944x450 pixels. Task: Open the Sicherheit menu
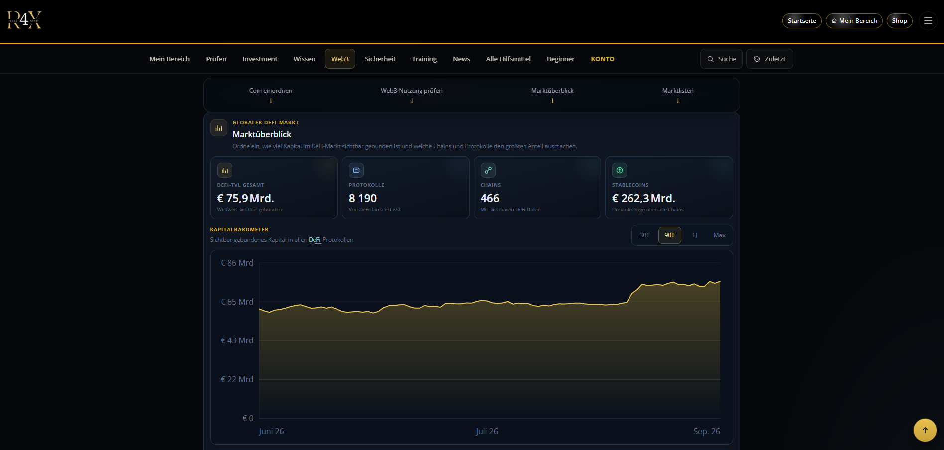click(x=380, y=59)
